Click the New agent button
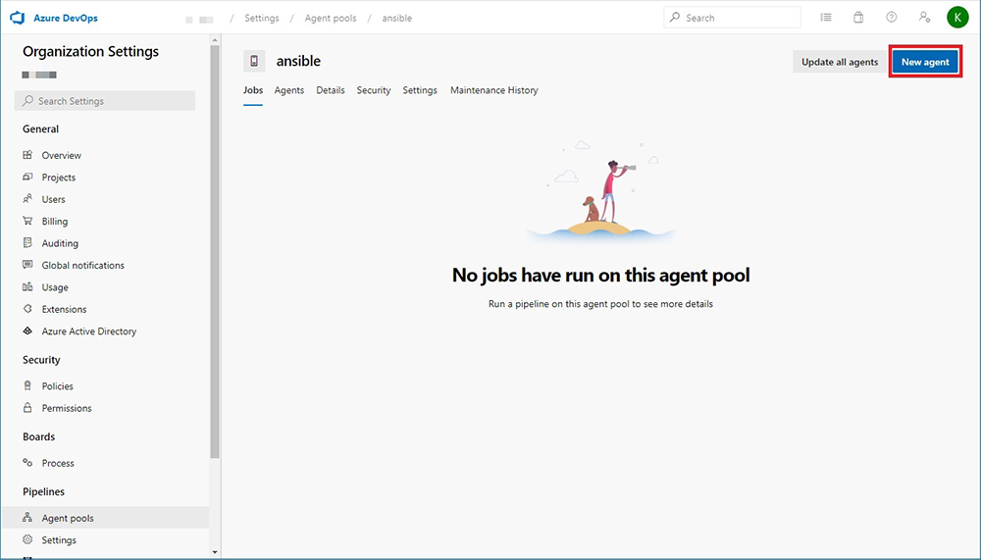Screen dimensions: 981x560 click(x=925, y=62)
